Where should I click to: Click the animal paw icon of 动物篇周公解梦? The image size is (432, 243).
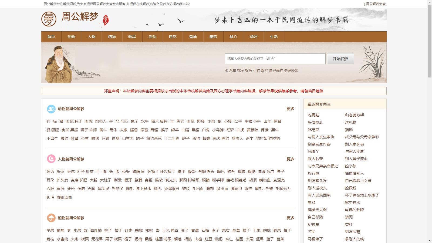point(50,109)
